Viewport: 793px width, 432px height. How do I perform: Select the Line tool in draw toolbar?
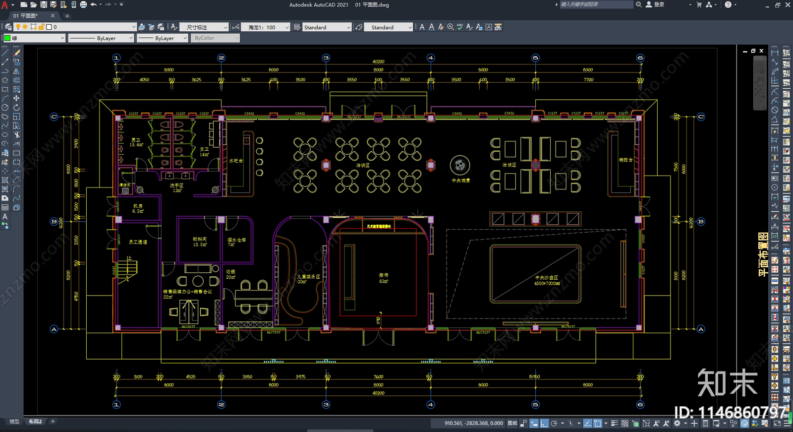5,53
